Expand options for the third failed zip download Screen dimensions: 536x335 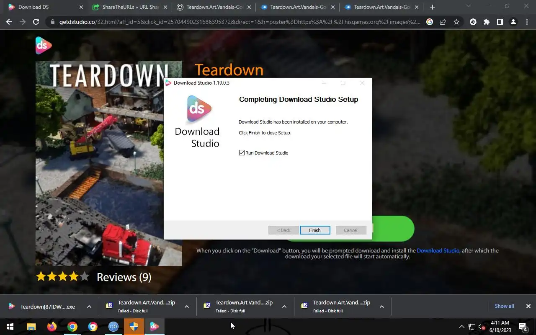pos(382,307)
